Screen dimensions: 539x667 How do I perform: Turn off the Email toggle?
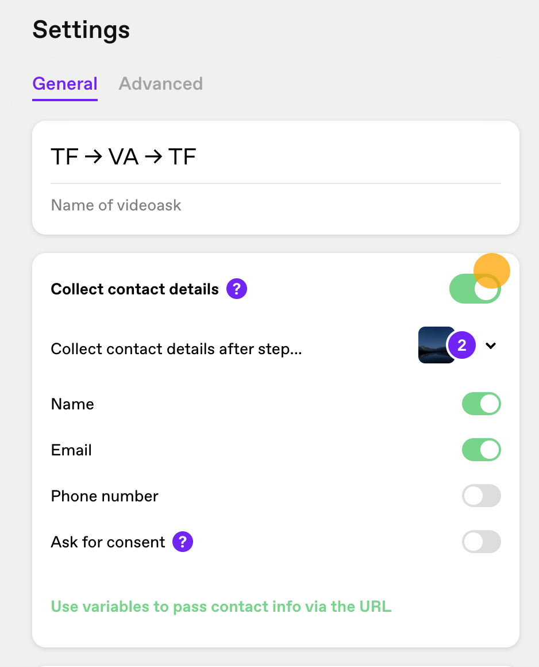tap(481, 450)
